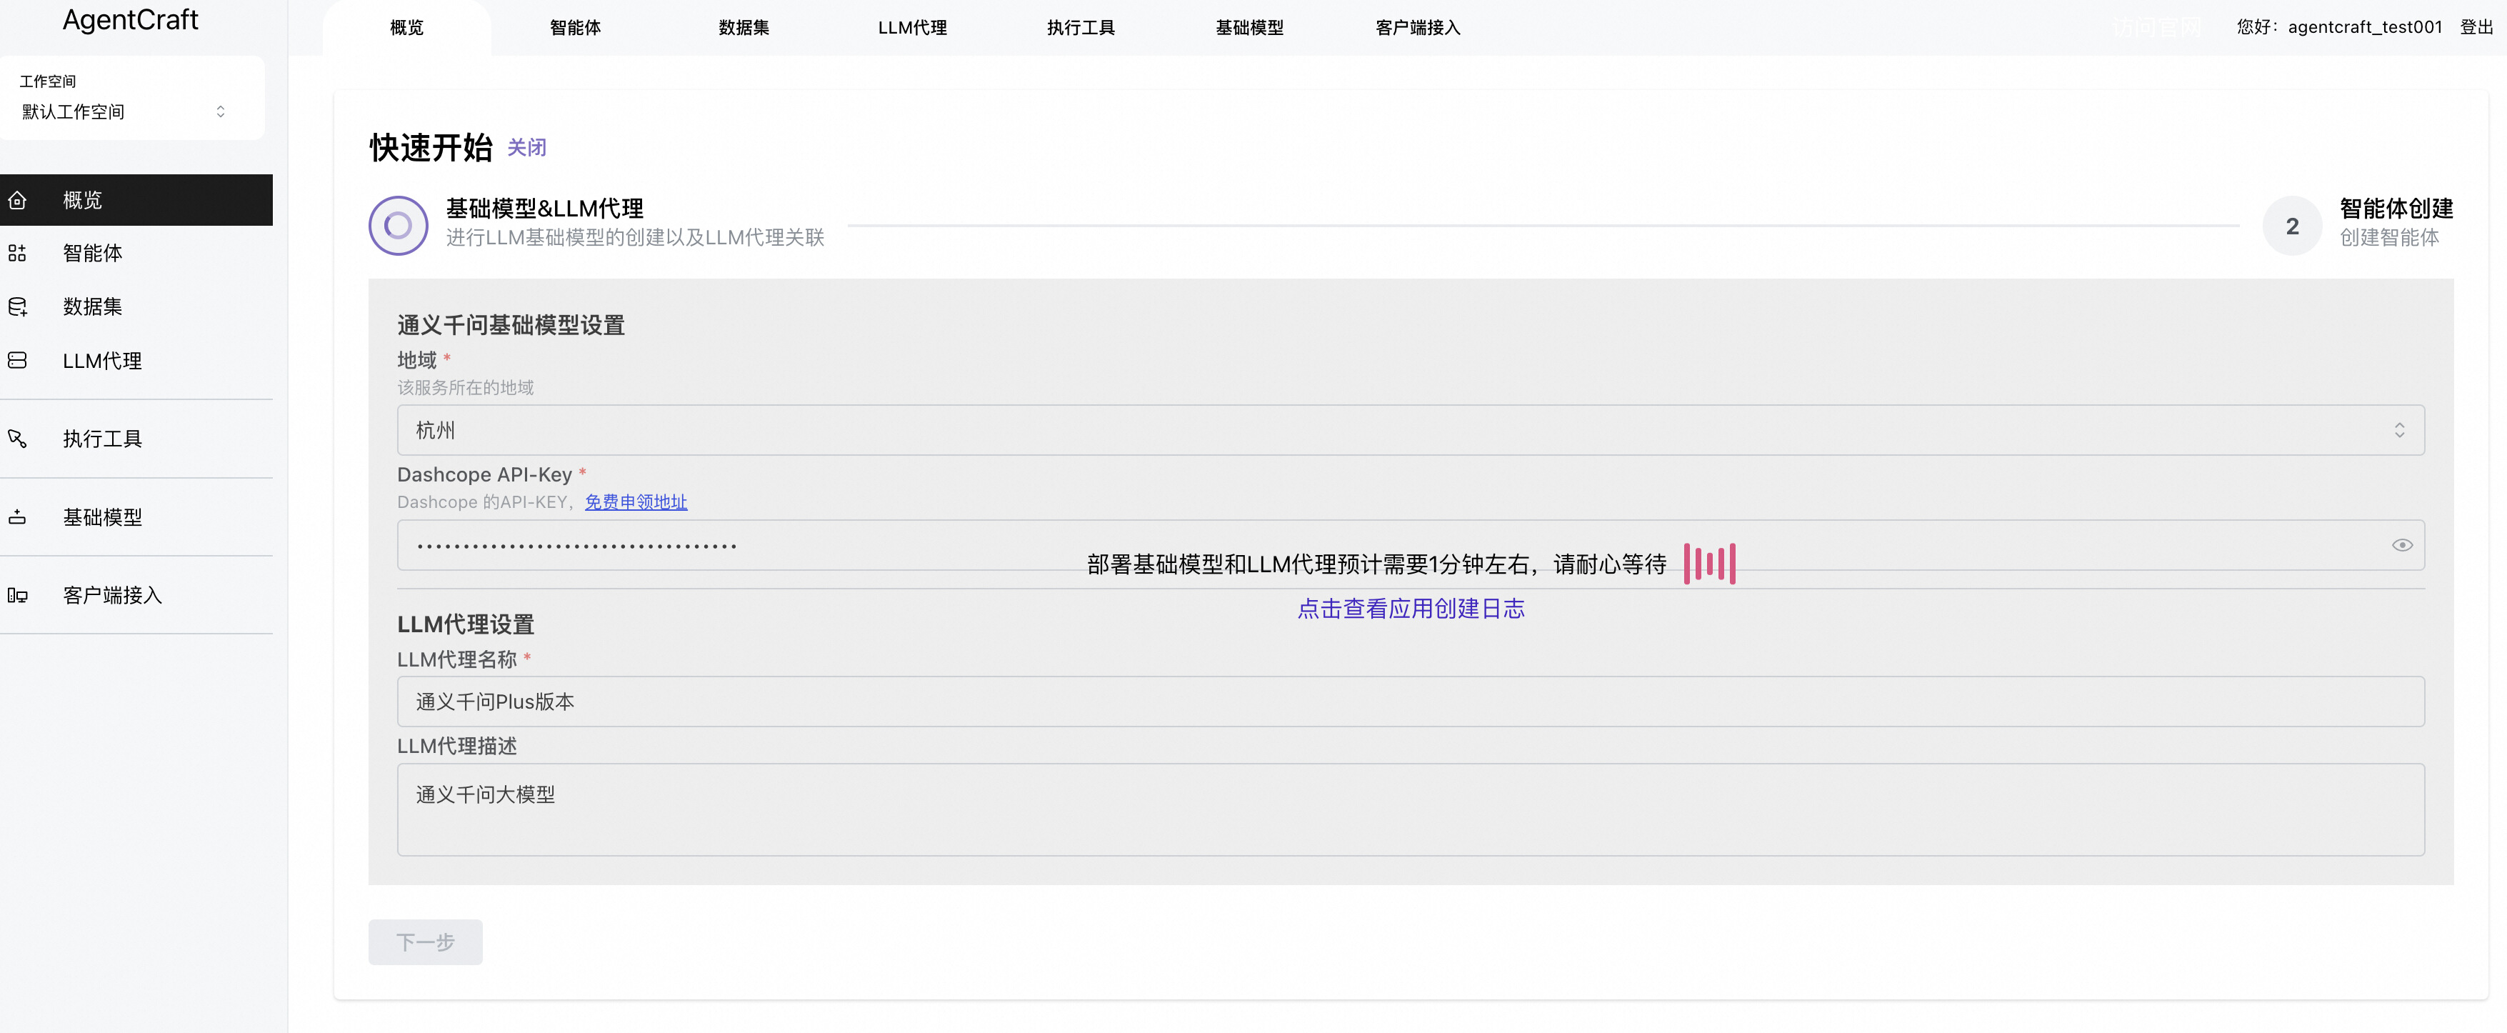Click the pink loading bars indicator
This screenshot has width=2507, height=1033.
tap(1709, 564)
